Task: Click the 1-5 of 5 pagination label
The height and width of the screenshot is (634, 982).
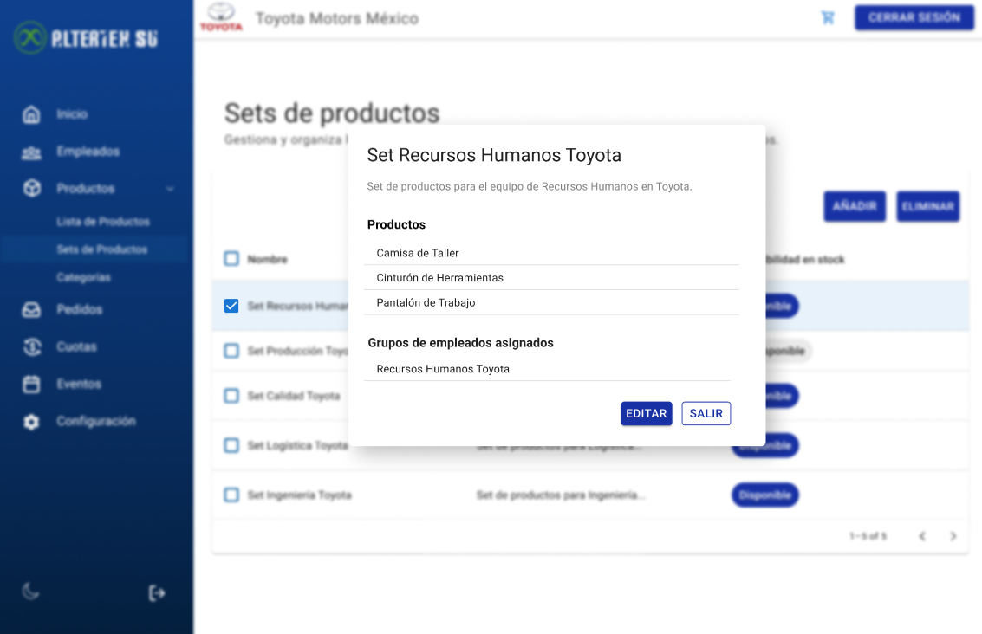Action: coord(868,536)
